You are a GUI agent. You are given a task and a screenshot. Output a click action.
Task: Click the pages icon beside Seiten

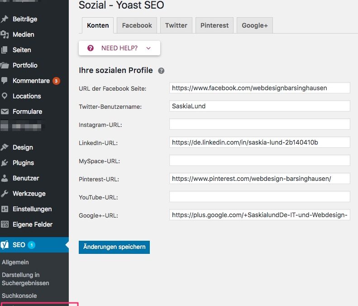point(5,50)
